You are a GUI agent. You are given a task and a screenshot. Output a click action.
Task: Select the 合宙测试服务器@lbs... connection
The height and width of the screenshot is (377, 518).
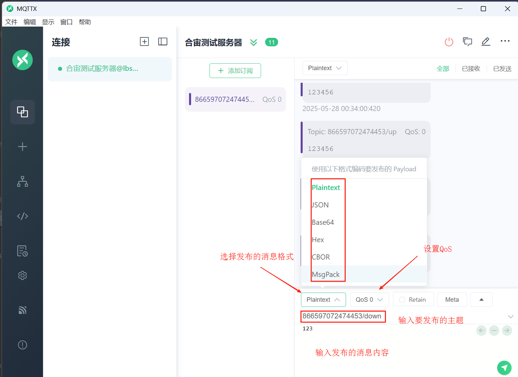point(110,69)
